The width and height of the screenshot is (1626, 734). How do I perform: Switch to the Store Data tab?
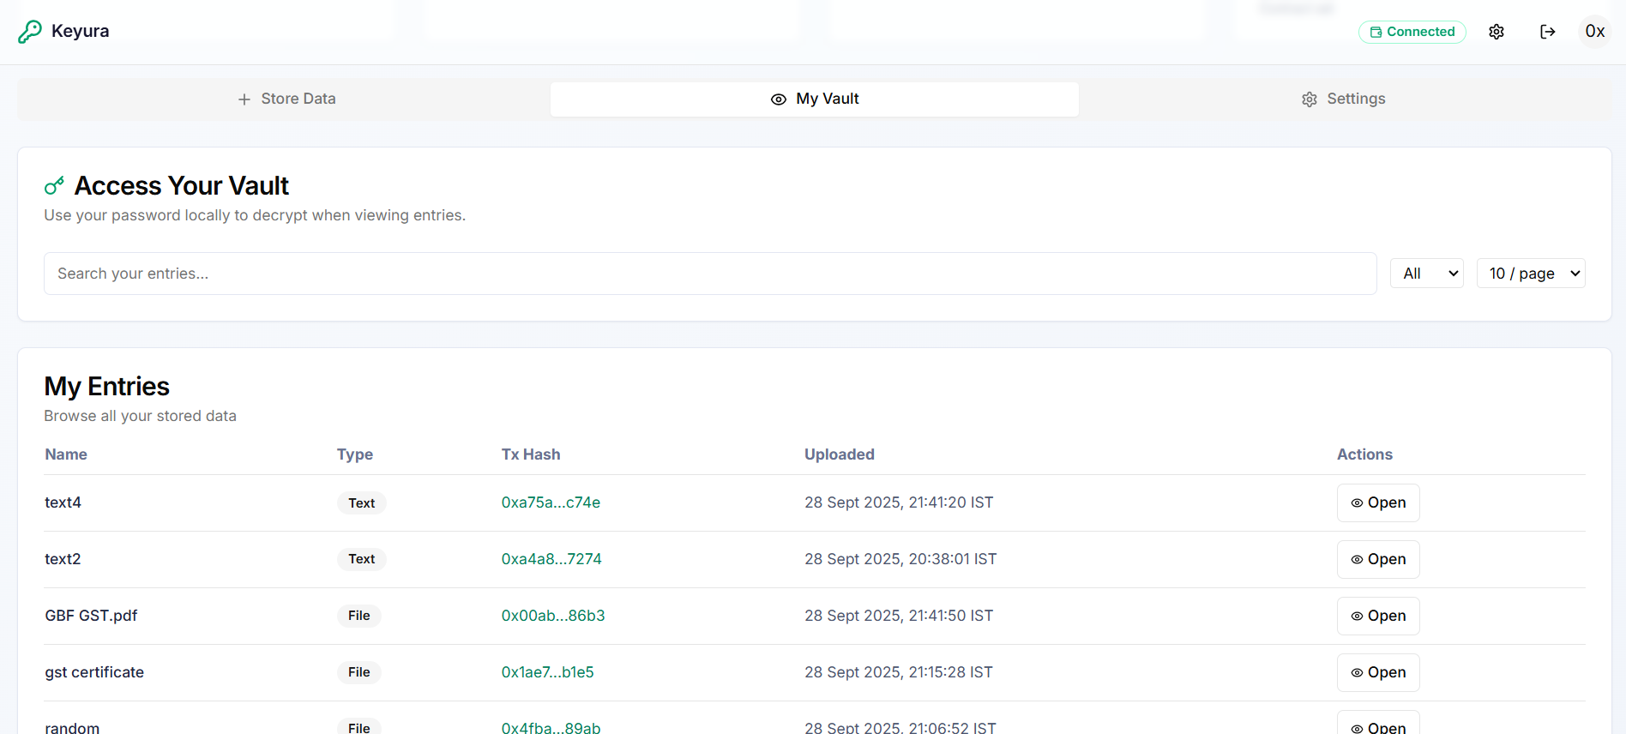[x=286, y=99]
